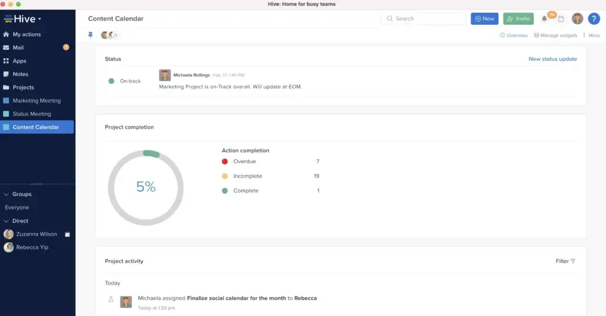The width and height of the screenshot is (606, 316).
Task: Open the notifications bell
Action: click(x=544, y=18)
